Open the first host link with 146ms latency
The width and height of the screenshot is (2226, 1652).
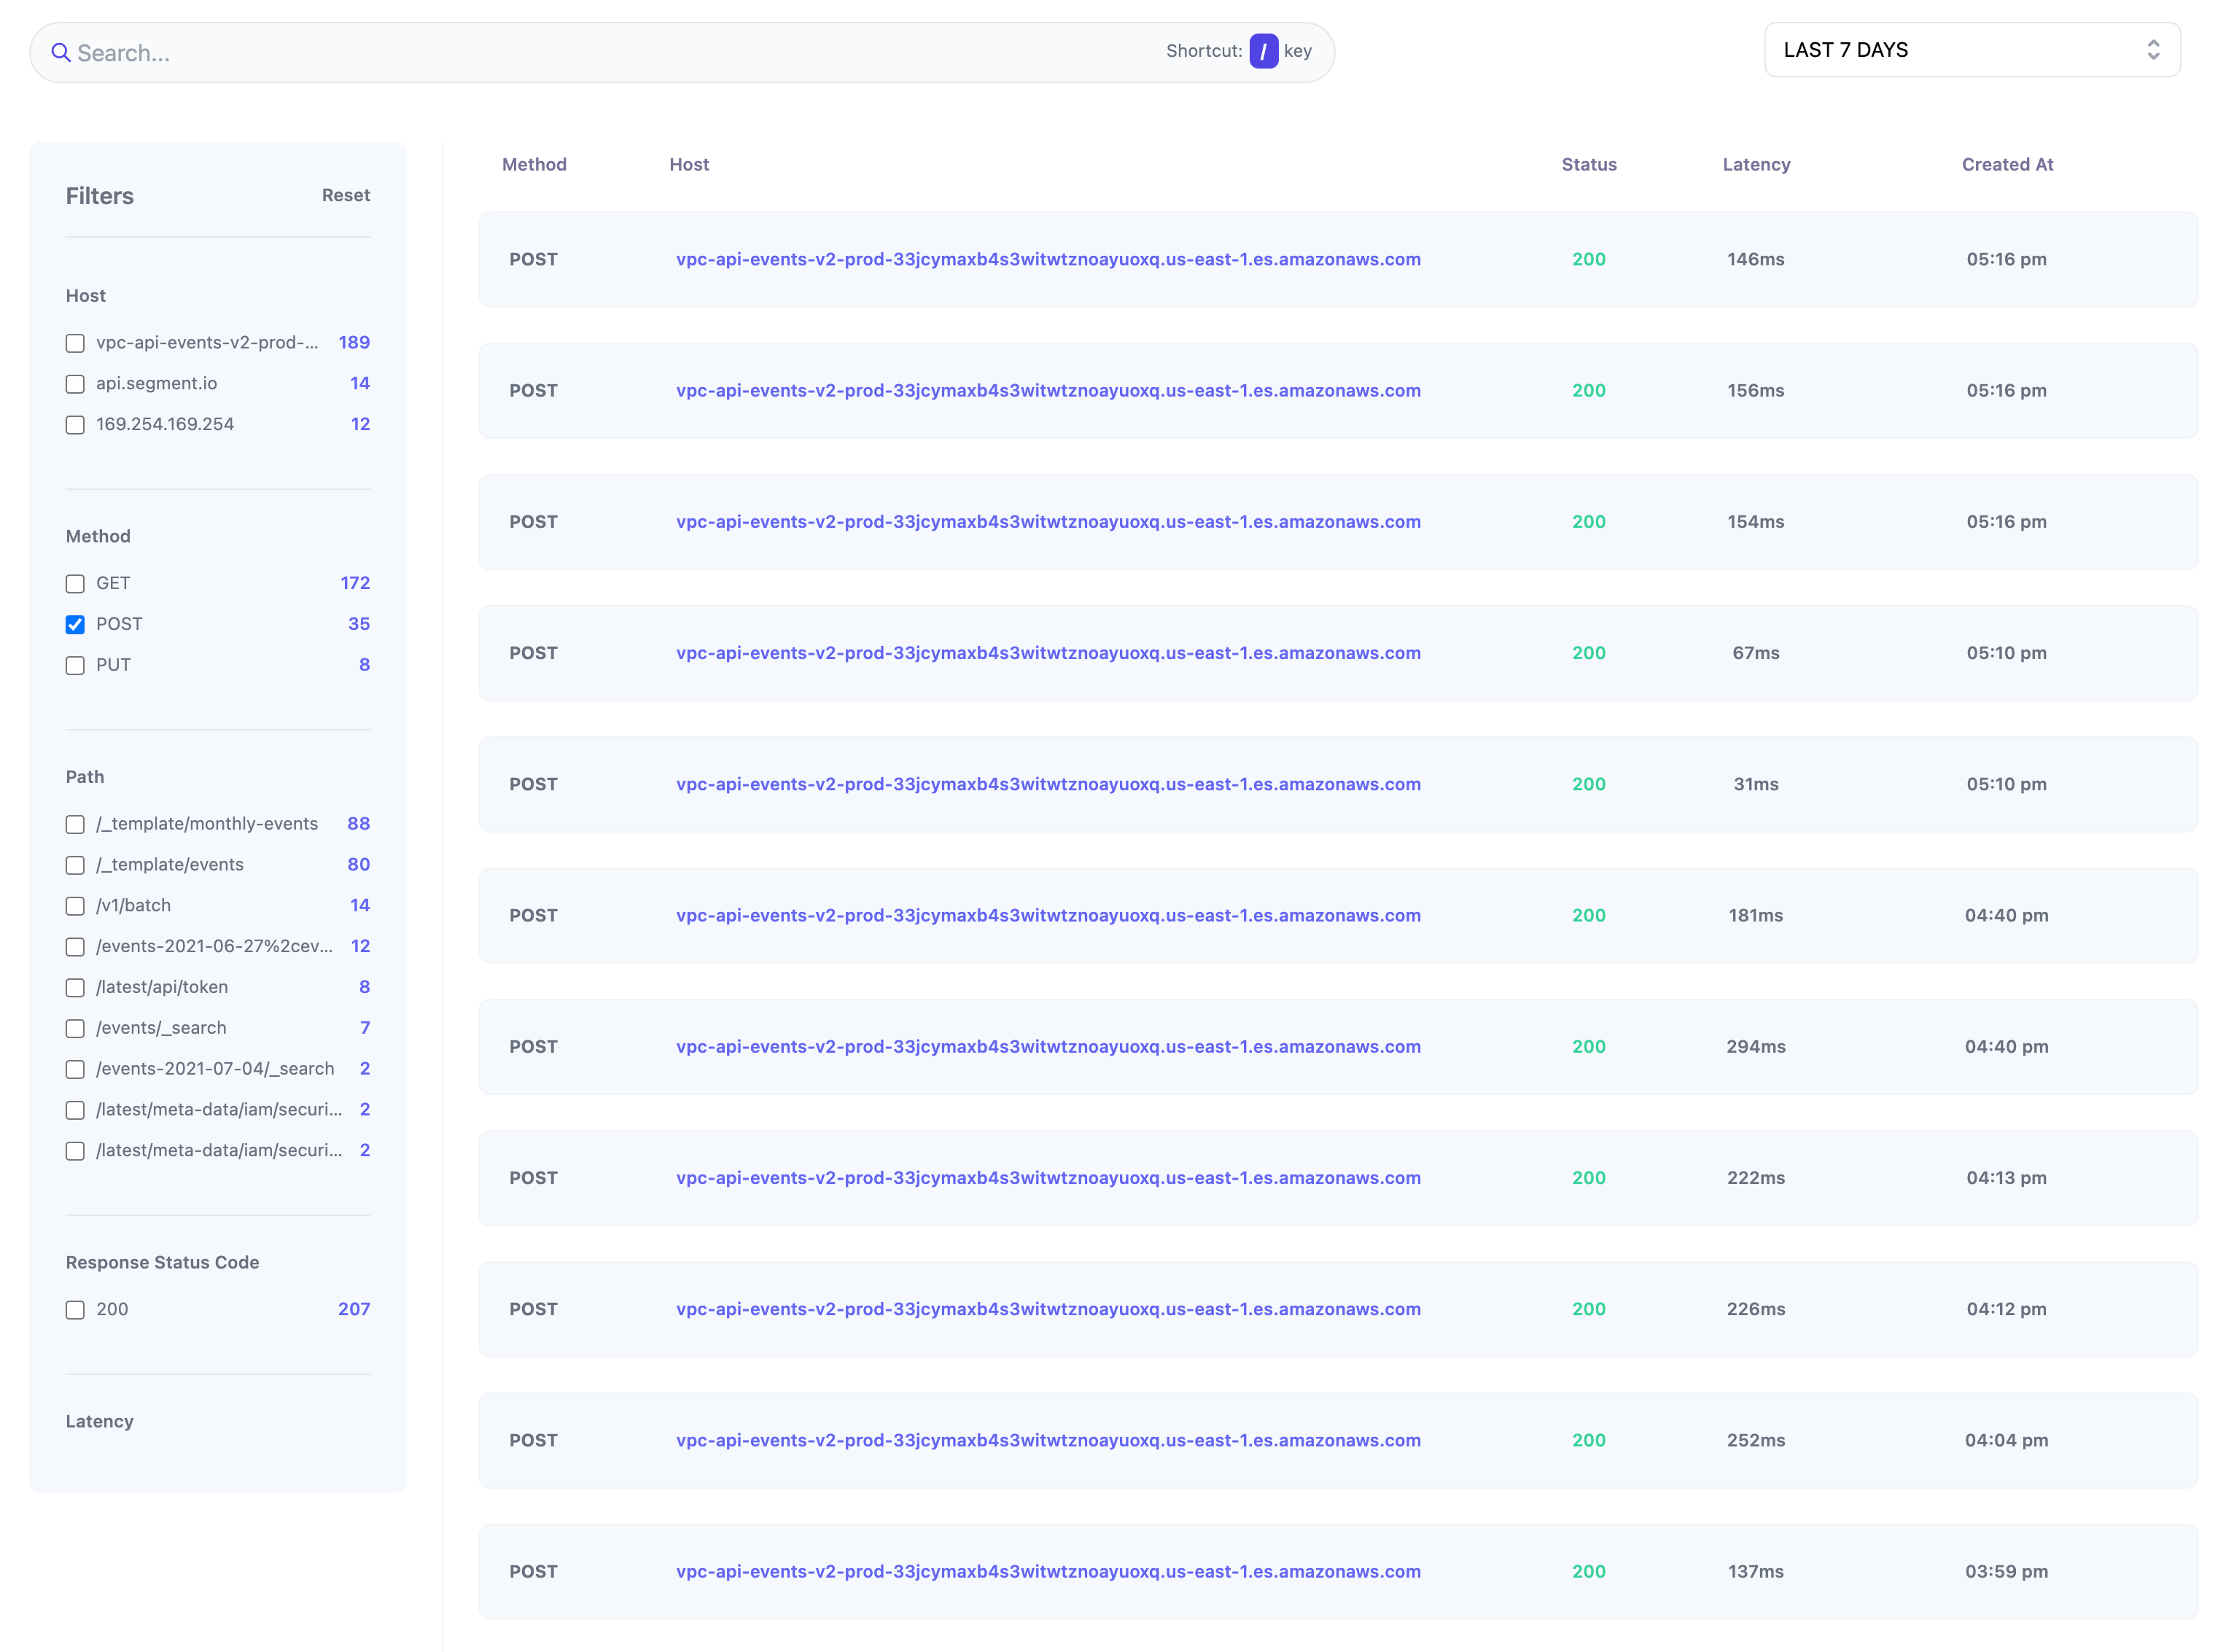pyautogui.click(x=1048, y=259)
